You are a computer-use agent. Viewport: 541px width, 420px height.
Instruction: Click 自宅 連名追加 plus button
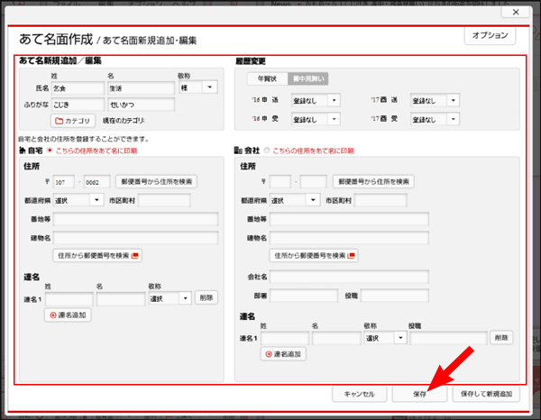68,315
